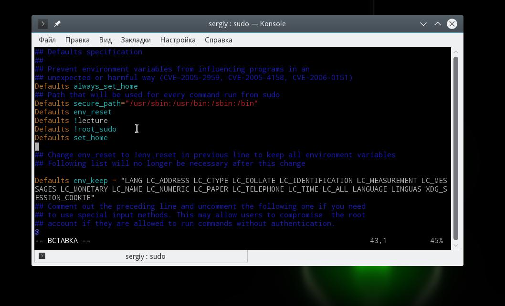This screenshot has width=505, height=306.
Task: Open the Закладки menu
Action: 136,40
